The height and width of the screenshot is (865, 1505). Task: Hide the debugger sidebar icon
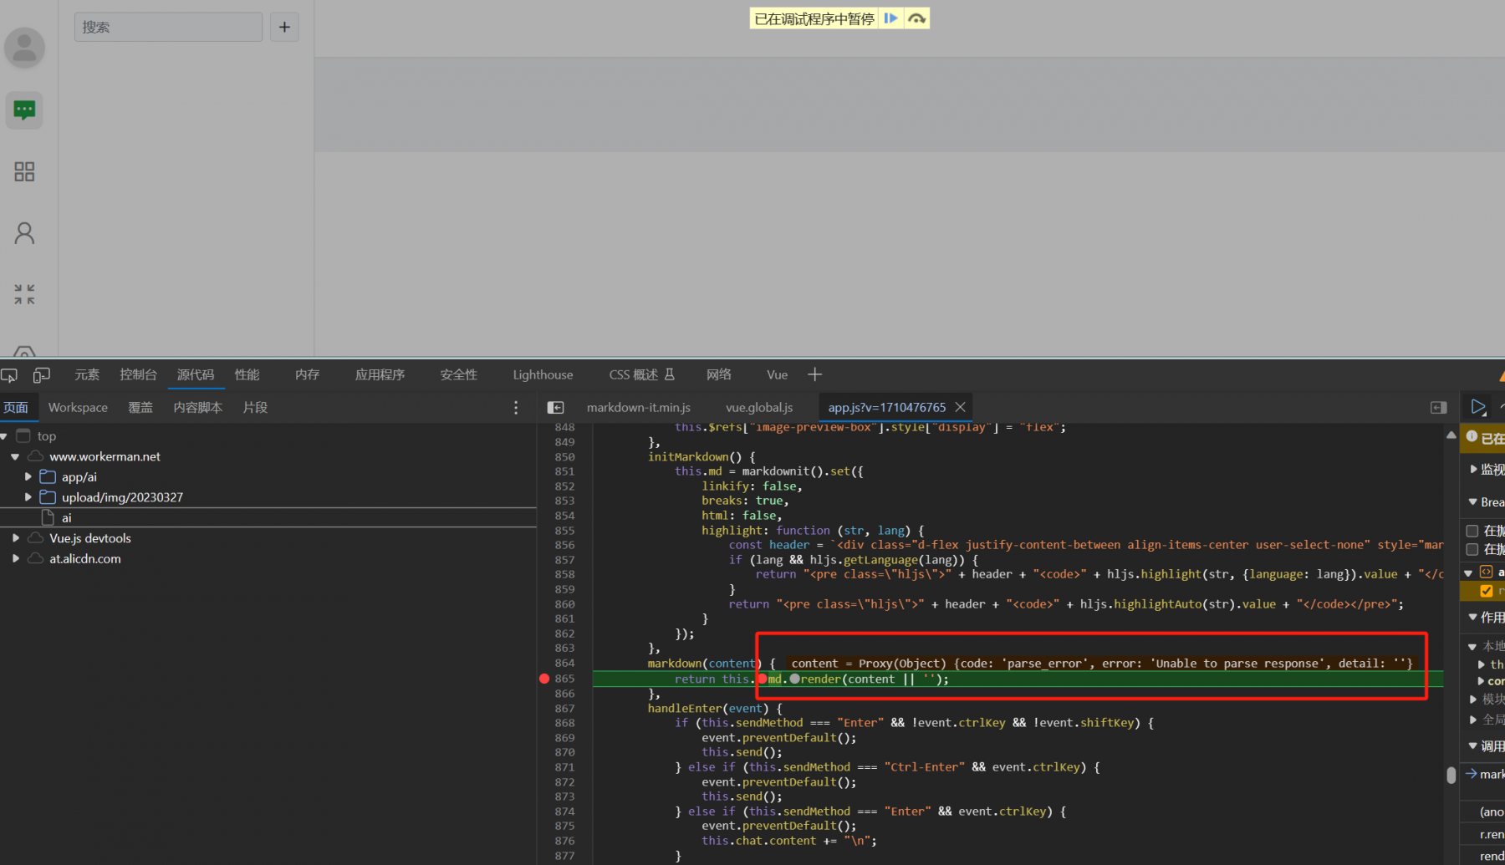click(1439, 408)
